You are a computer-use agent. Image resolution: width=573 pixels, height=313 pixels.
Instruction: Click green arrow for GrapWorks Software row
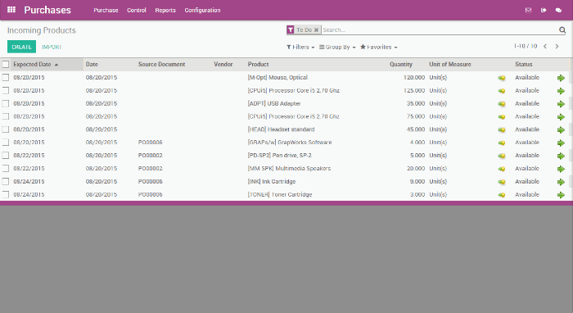click(561, 143)
